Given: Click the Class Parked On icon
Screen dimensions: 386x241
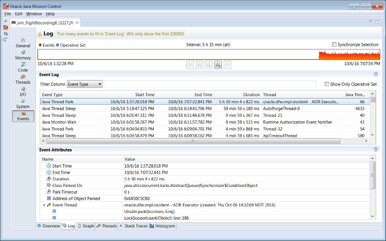Looking at the screenshot, I should click(49, 185).
